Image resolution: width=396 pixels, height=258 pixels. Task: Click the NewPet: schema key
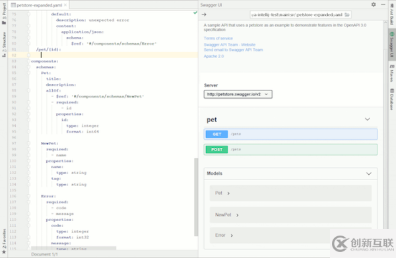[49, 143]
